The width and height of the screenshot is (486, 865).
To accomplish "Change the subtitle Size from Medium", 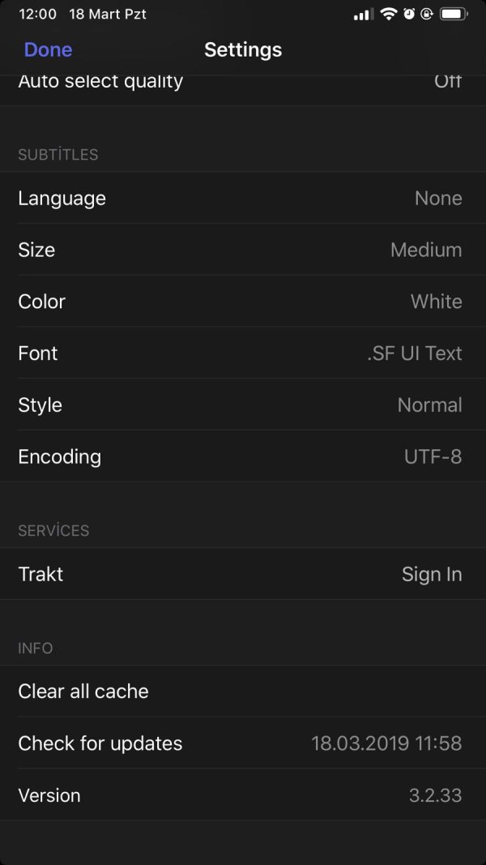I will 243,250.
